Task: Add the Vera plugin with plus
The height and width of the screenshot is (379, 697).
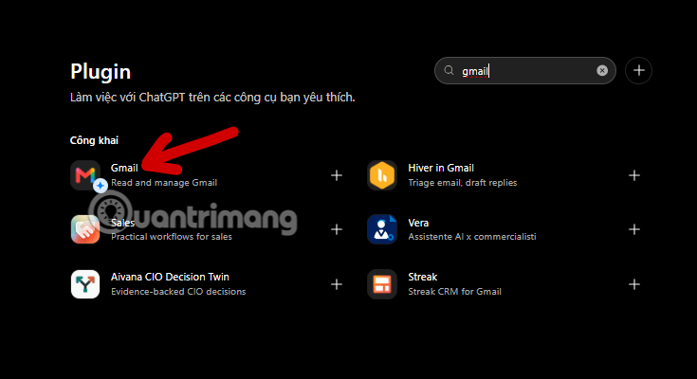Action: pos(634,229)
